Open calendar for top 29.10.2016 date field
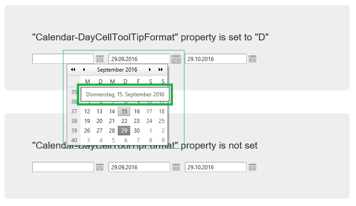The width and height of the screenshot is (356, 206). click(x=253, y=59)
